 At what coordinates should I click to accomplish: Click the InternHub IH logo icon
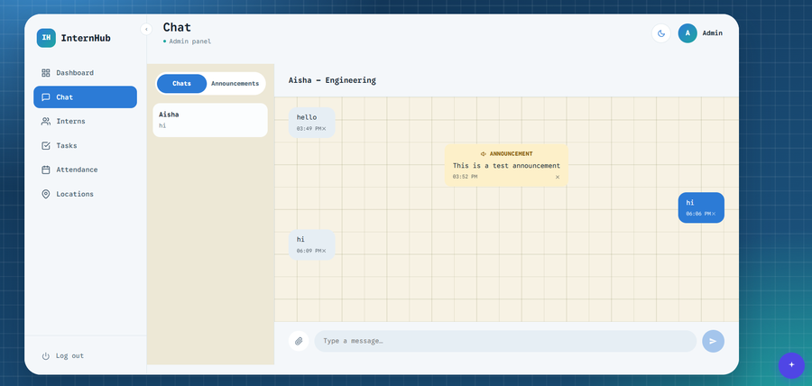pos(46,38)
